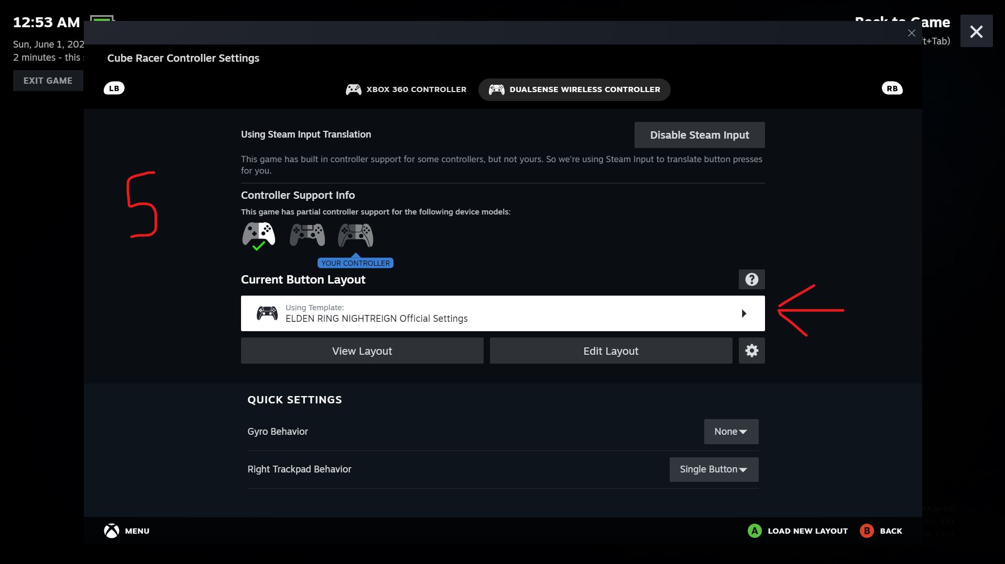The image size is (1005, 564).
Task: Click the Exit Game button
Action: pyautogui.click(x=48, y=81)
